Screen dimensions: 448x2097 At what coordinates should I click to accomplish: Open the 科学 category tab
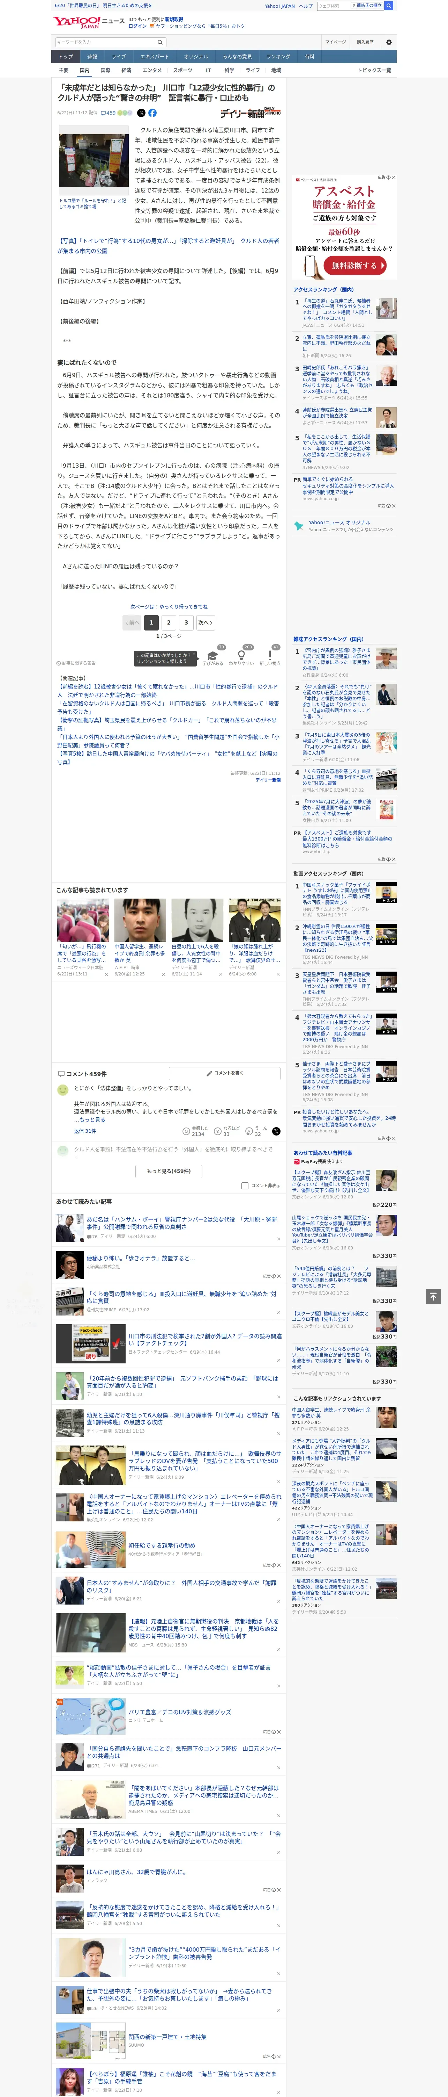pyautogui.click(x=229, y=71)
